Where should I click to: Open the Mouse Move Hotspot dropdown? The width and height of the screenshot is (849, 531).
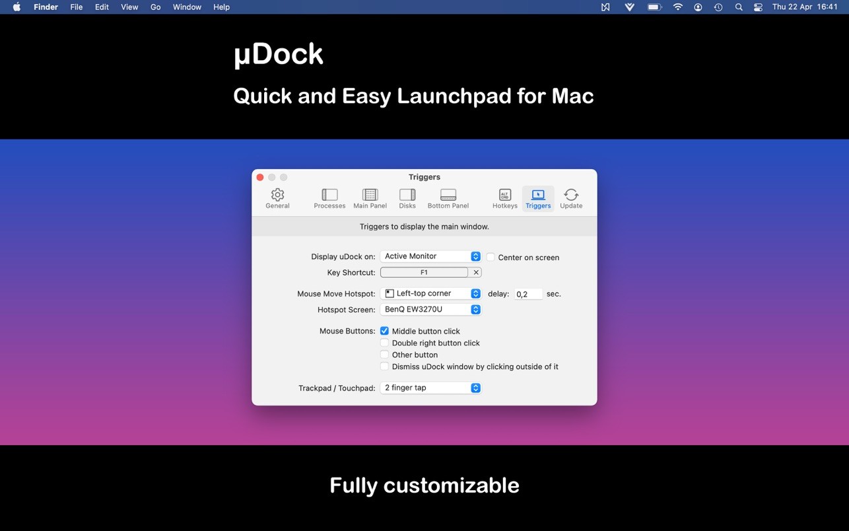(x=430, y=293)
